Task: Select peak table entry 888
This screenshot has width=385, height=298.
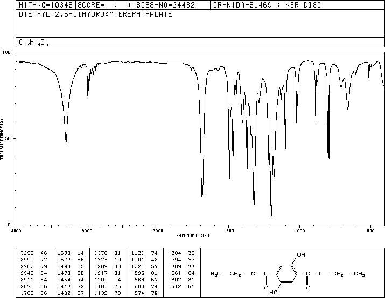Action: tap(139, 280)
